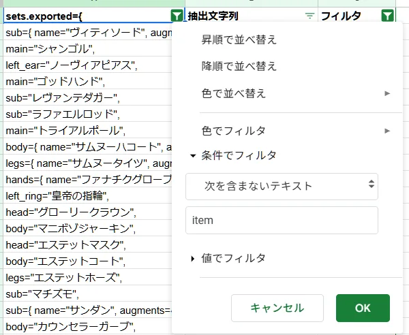This screenshot has width=409, height=335.
Task: Select cell sub={ name="サンダン"
Action: tap(87, 310)
